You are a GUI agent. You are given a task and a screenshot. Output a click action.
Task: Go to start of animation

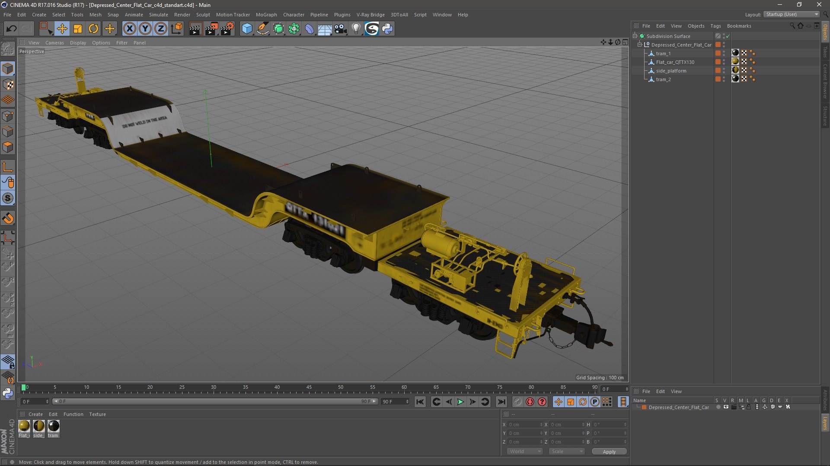(x=420, y=402)
